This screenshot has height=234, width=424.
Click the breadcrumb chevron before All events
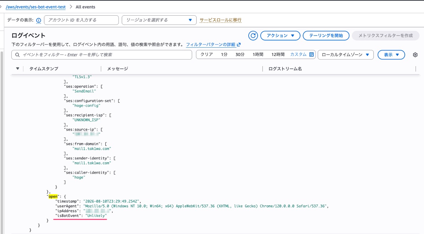(x=70, y=7)
